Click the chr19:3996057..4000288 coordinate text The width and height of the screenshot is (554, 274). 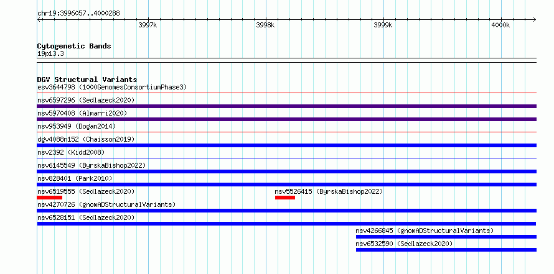coord(78,14)
